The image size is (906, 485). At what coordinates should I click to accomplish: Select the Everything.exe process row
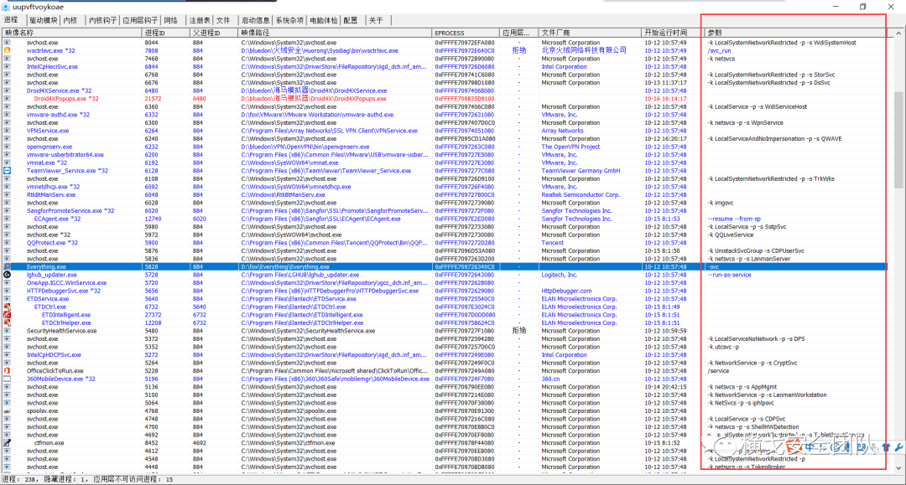click(x=445, y=267)
